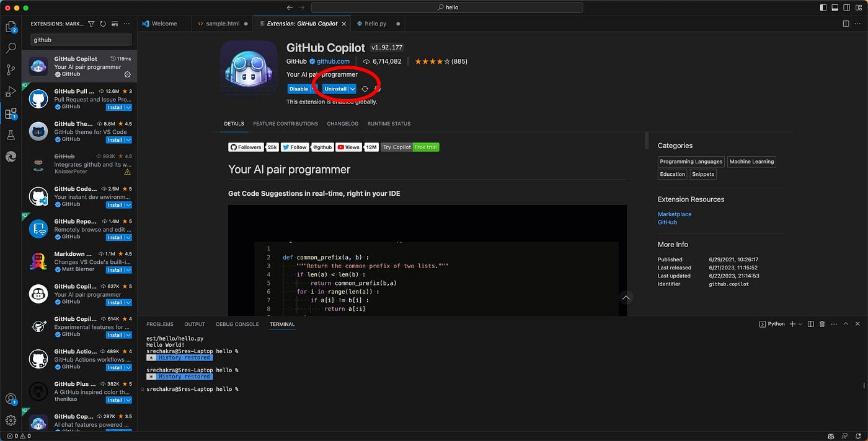Open Manage gear in activity bar
This screenshot has width=868, height=441.
point(11,421)
